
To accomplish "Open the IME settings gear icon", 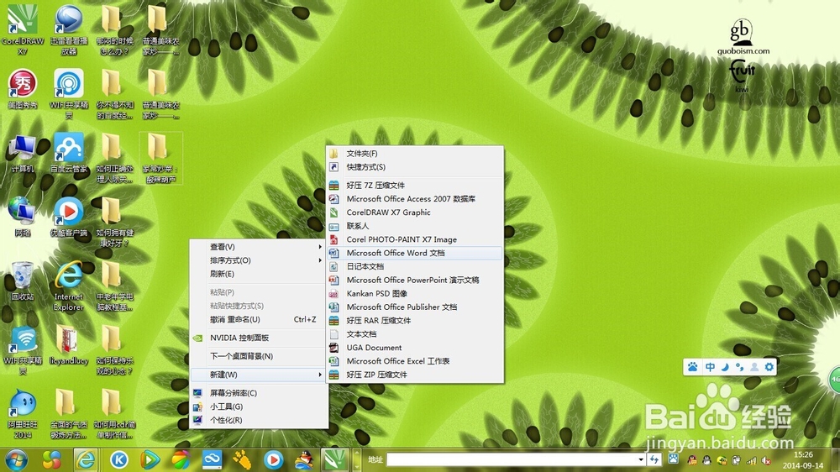I will [x=769, y=367].
